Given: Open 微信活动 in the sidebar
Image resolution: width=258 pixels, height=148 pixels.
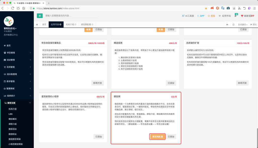Looking at the screenshot, I should tap(13, 129).
